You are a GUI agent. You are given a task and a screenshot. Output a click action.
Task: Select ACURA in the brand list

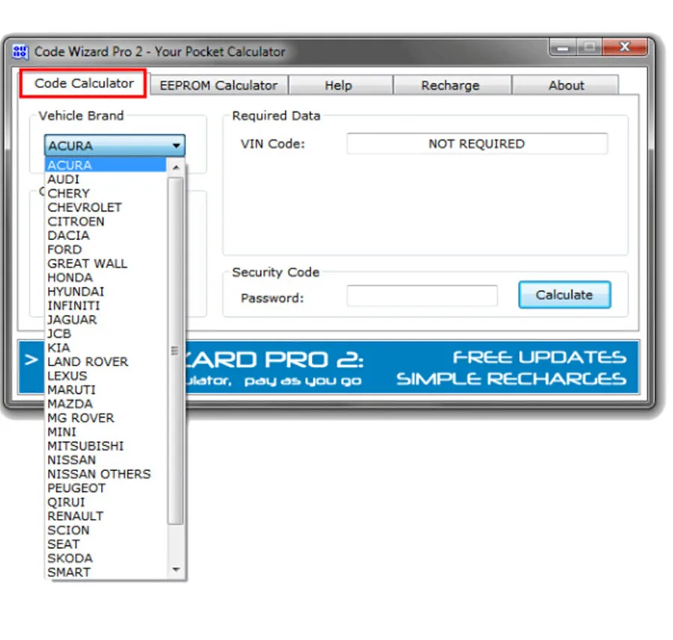[x=106, y=165]
